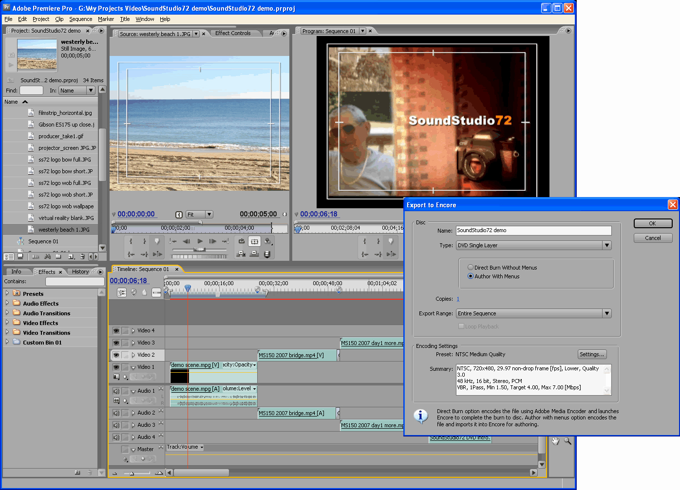Open Marker menu

tap(106, 19)
